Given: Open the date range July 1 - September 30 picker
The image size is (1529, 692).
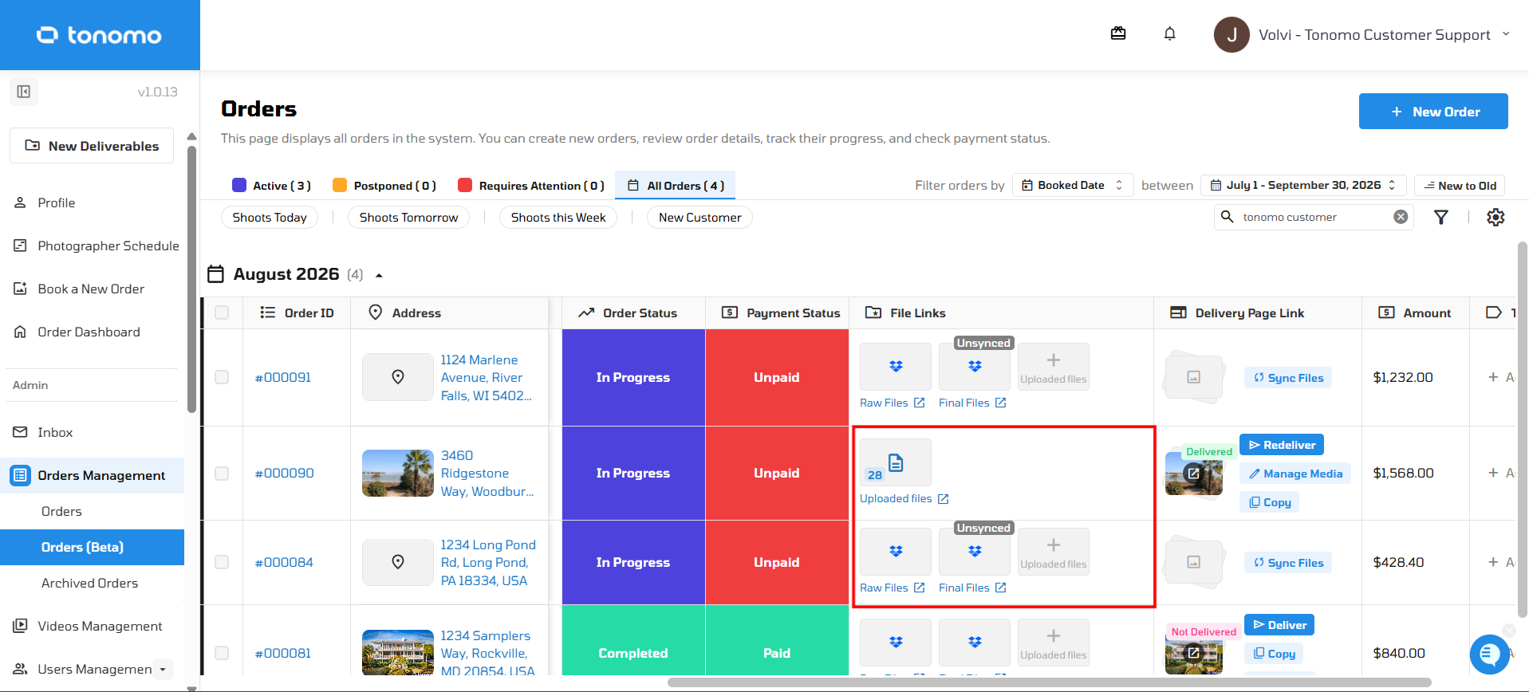Looking at the screenshot, I should 1303,185.
